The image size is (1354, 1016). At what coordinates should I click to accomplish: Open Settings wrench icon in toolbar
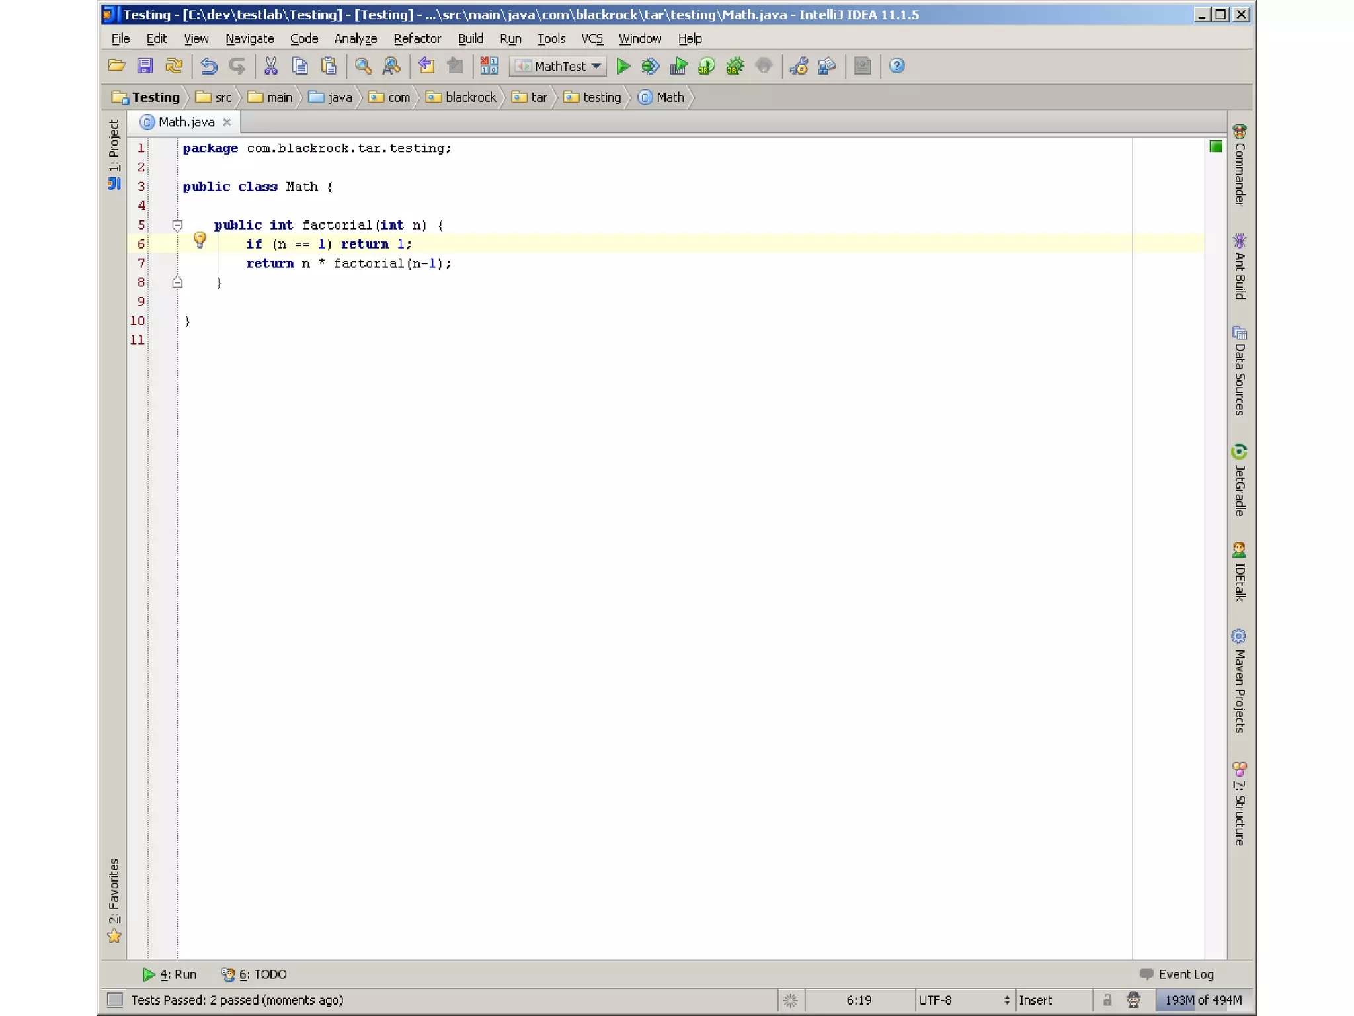click(799, 66)
